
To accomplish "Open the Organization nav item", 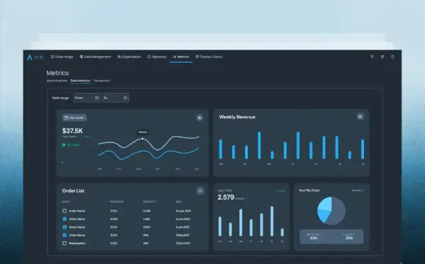I will [x=130, y=57].
